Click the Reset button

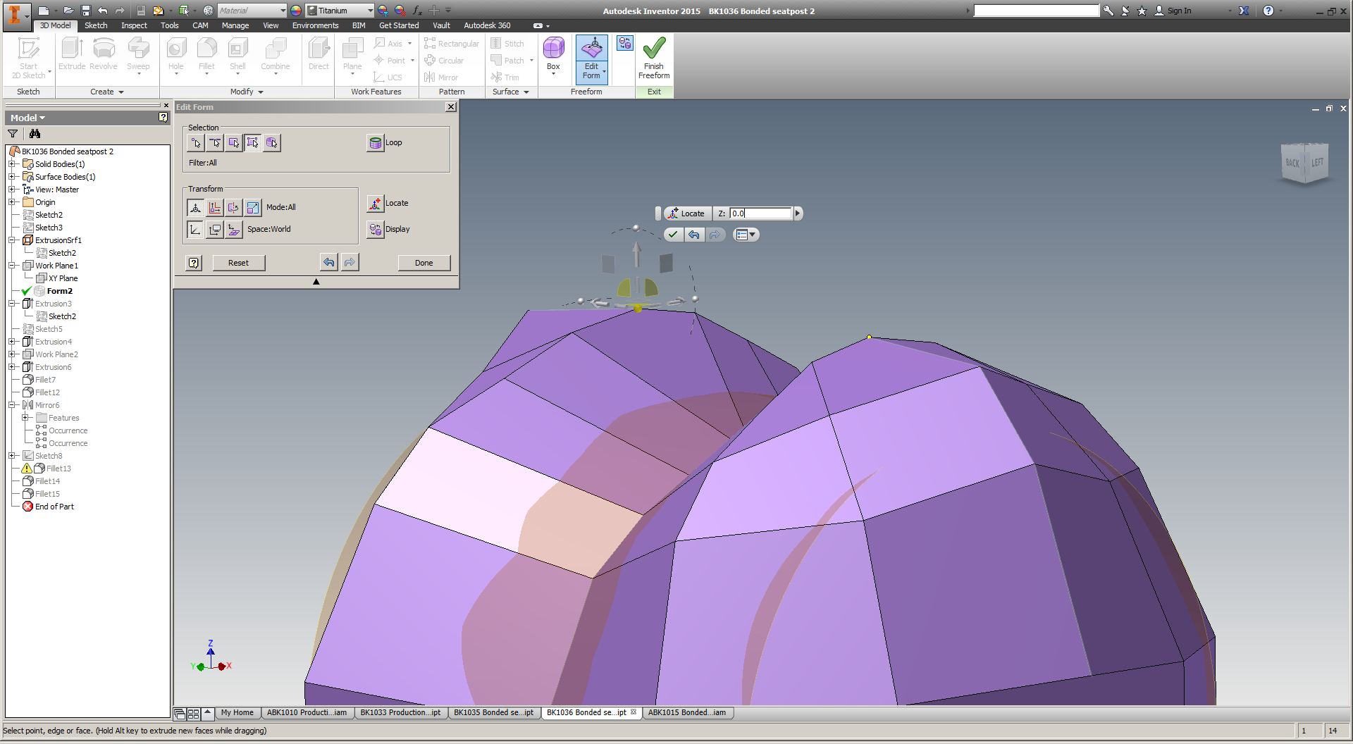pos(239,263)
